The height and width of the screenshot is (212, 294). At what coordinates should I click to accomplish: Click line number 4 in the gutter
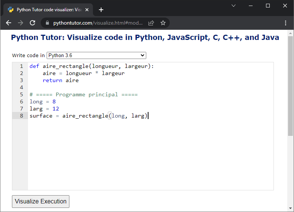point(22,87)
